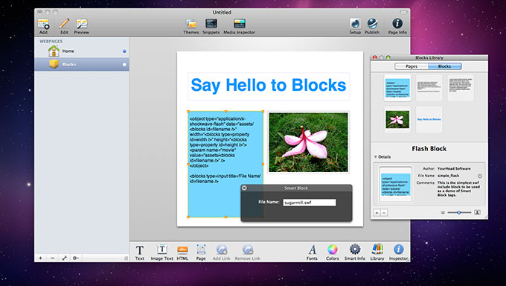The width and height of the screenshot is (506, 286).
Task: Click the Flash Block preview image in Details
Action: click(396, 184)
